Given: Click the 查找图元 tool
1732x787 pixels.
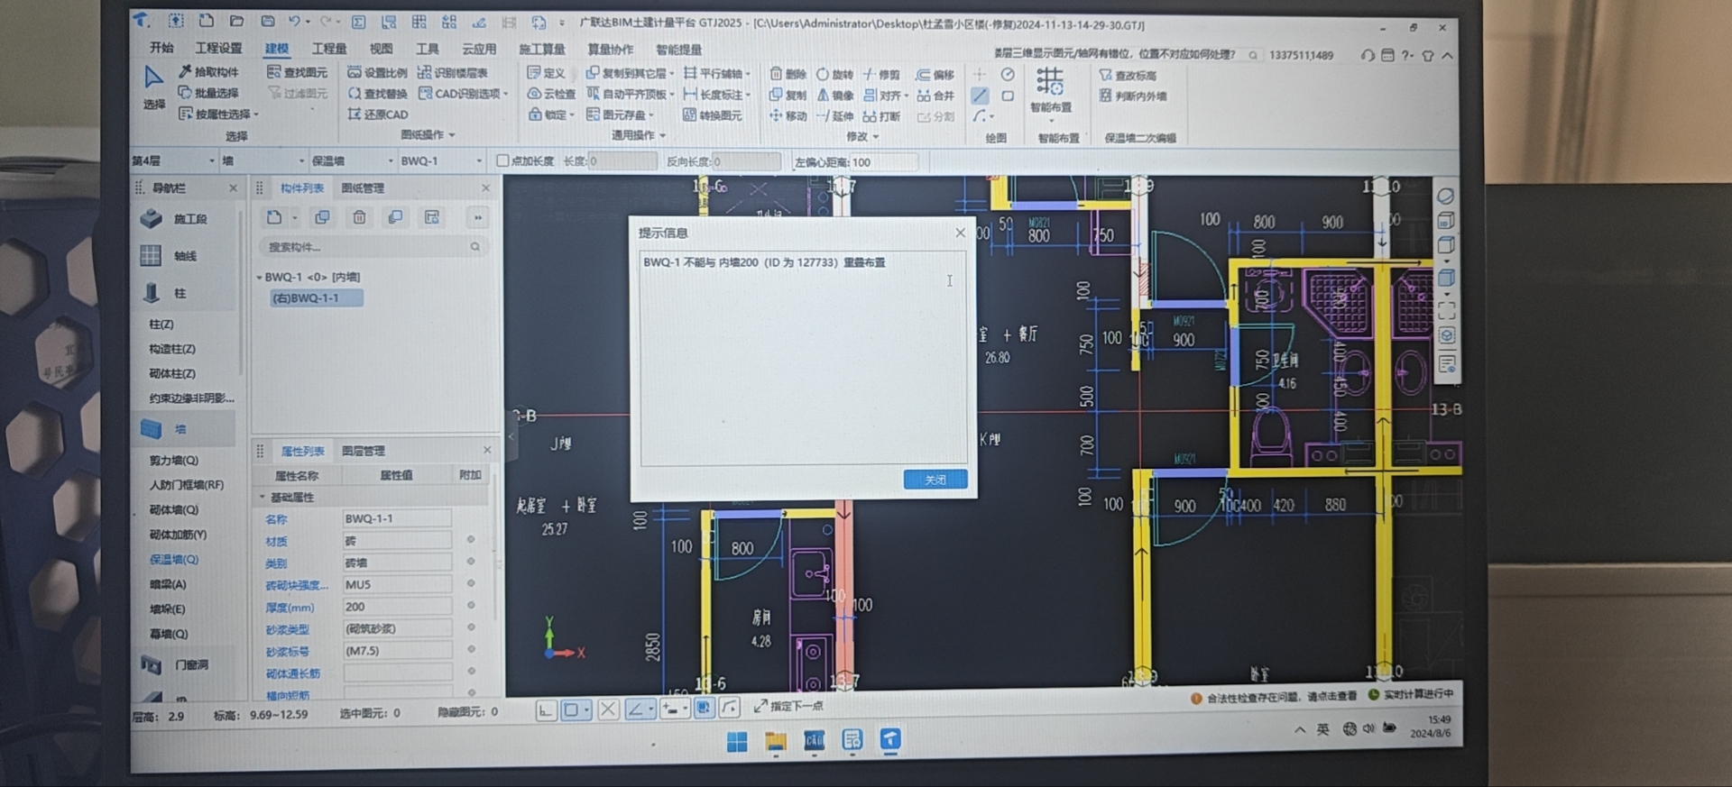Looking at the screenshot, I should coord(297,72).
